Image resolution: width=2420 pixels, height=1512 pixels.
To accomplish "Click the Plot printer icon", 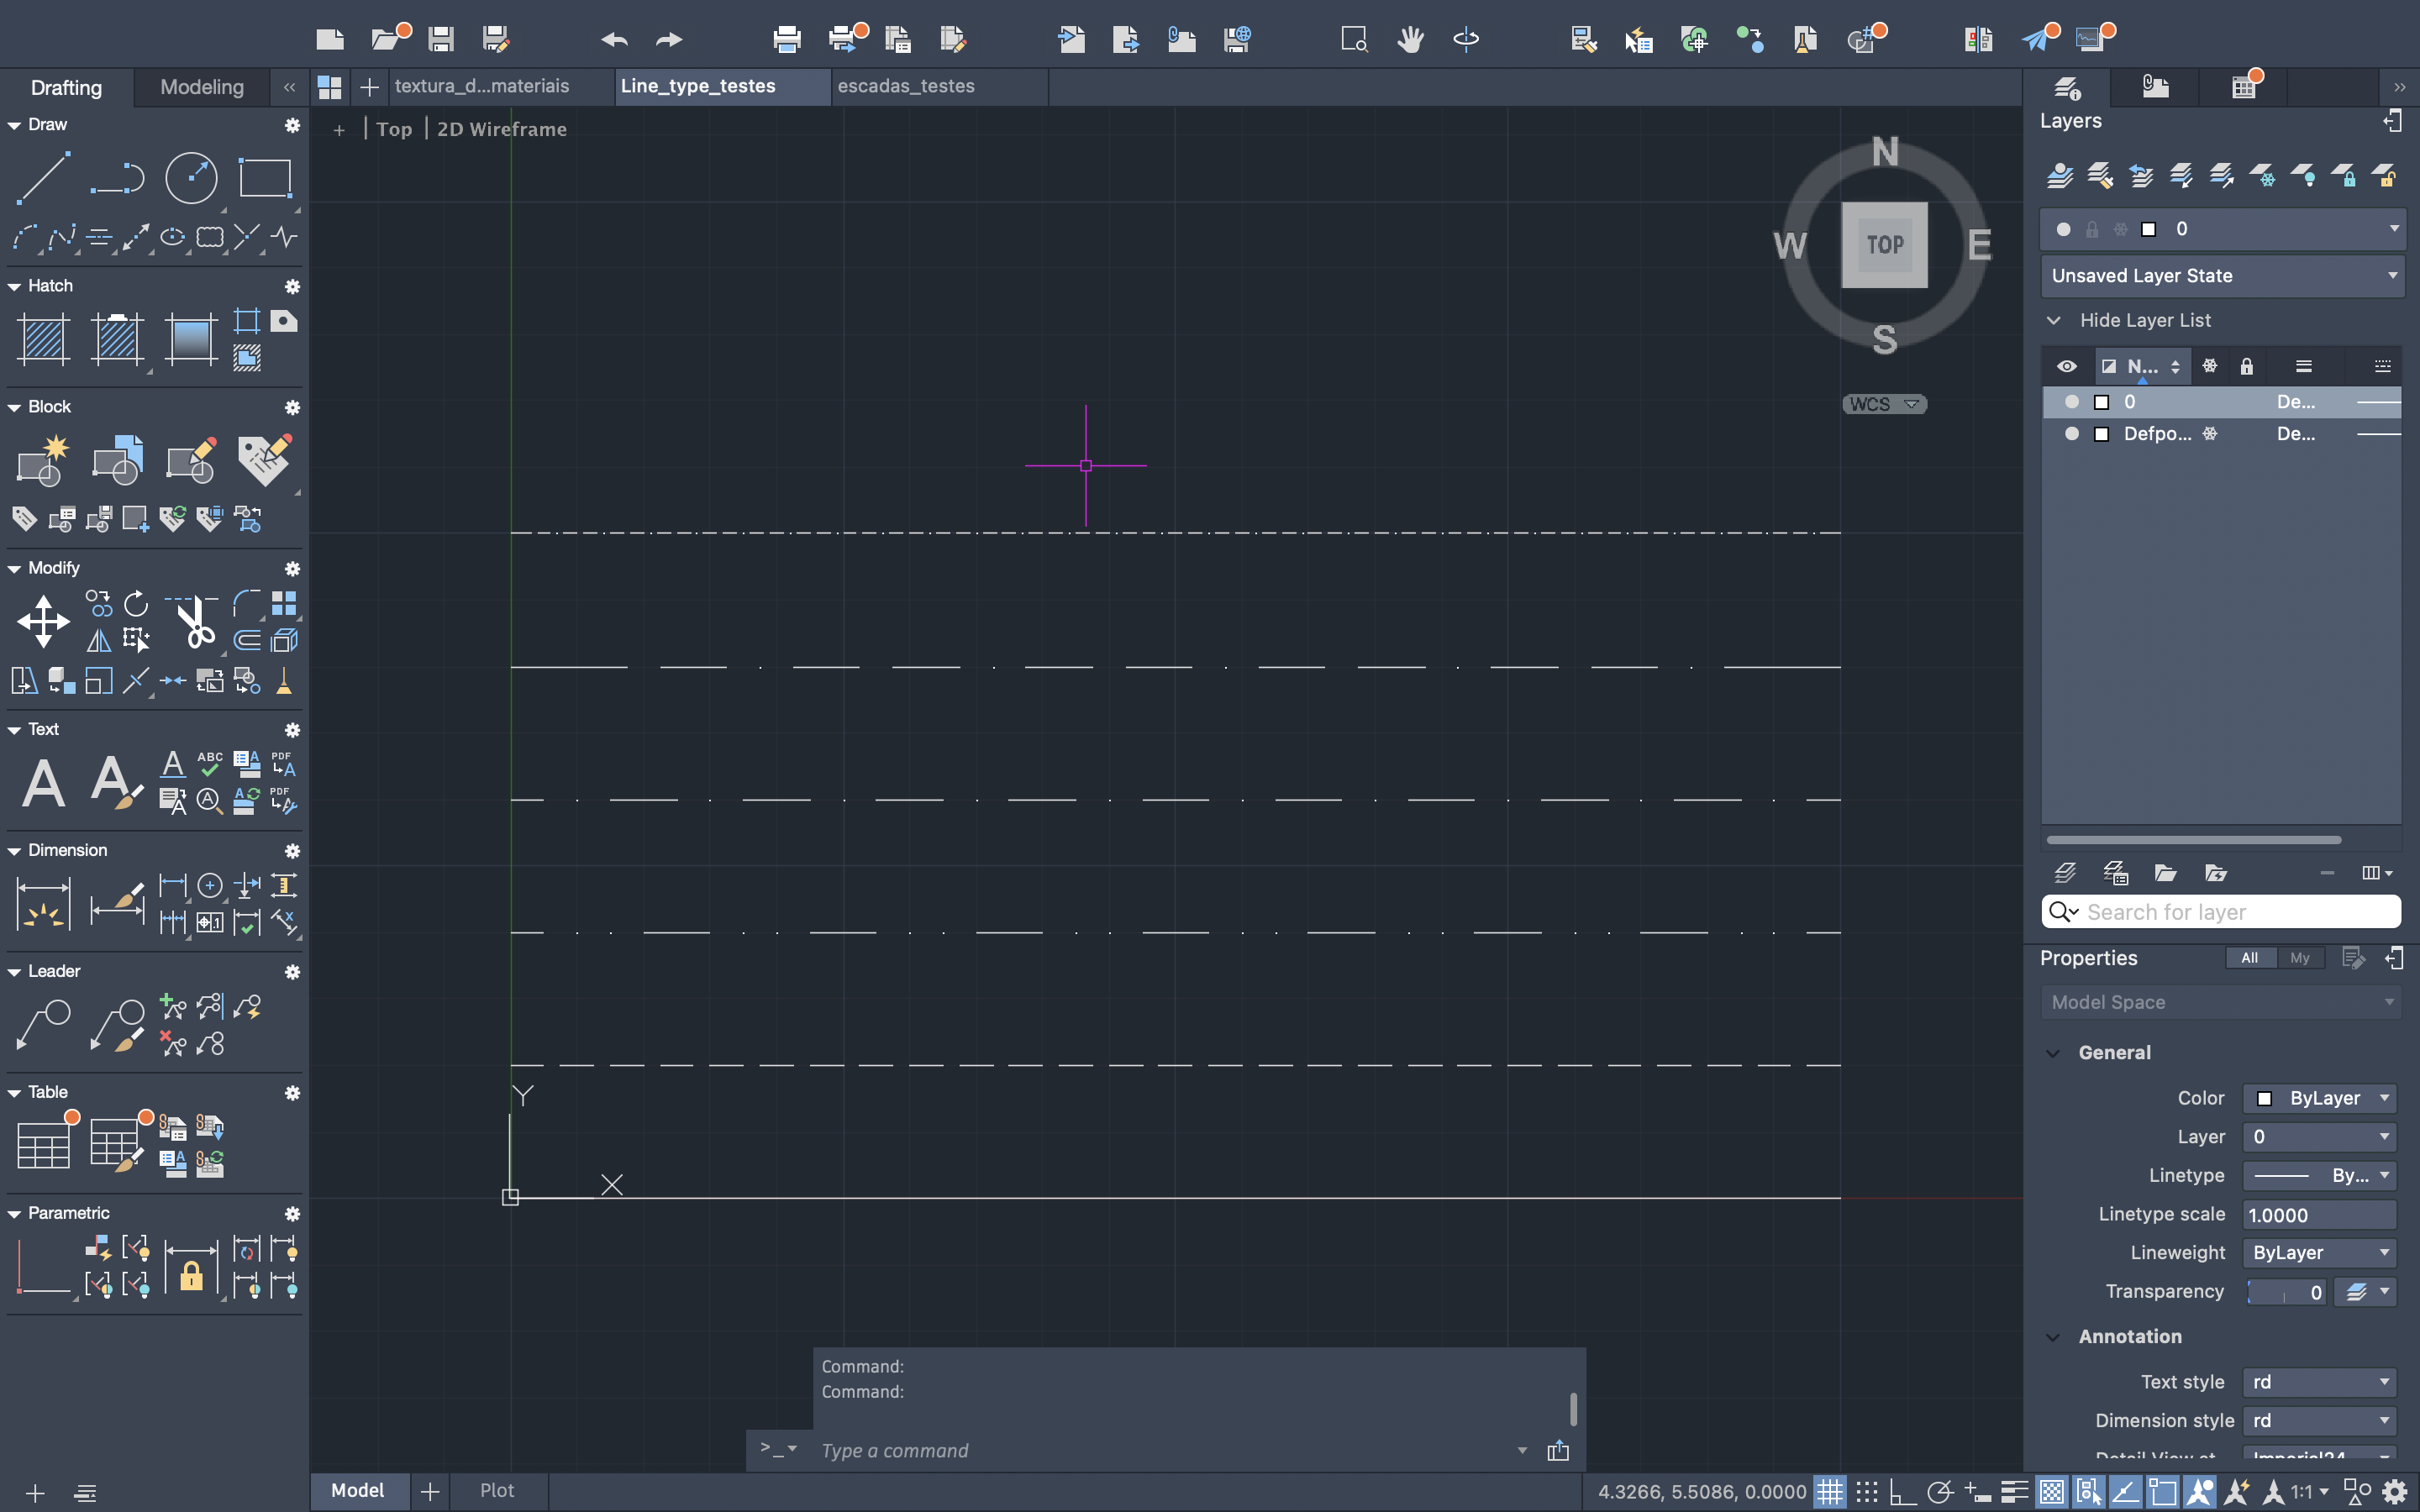I will [787, 39].
